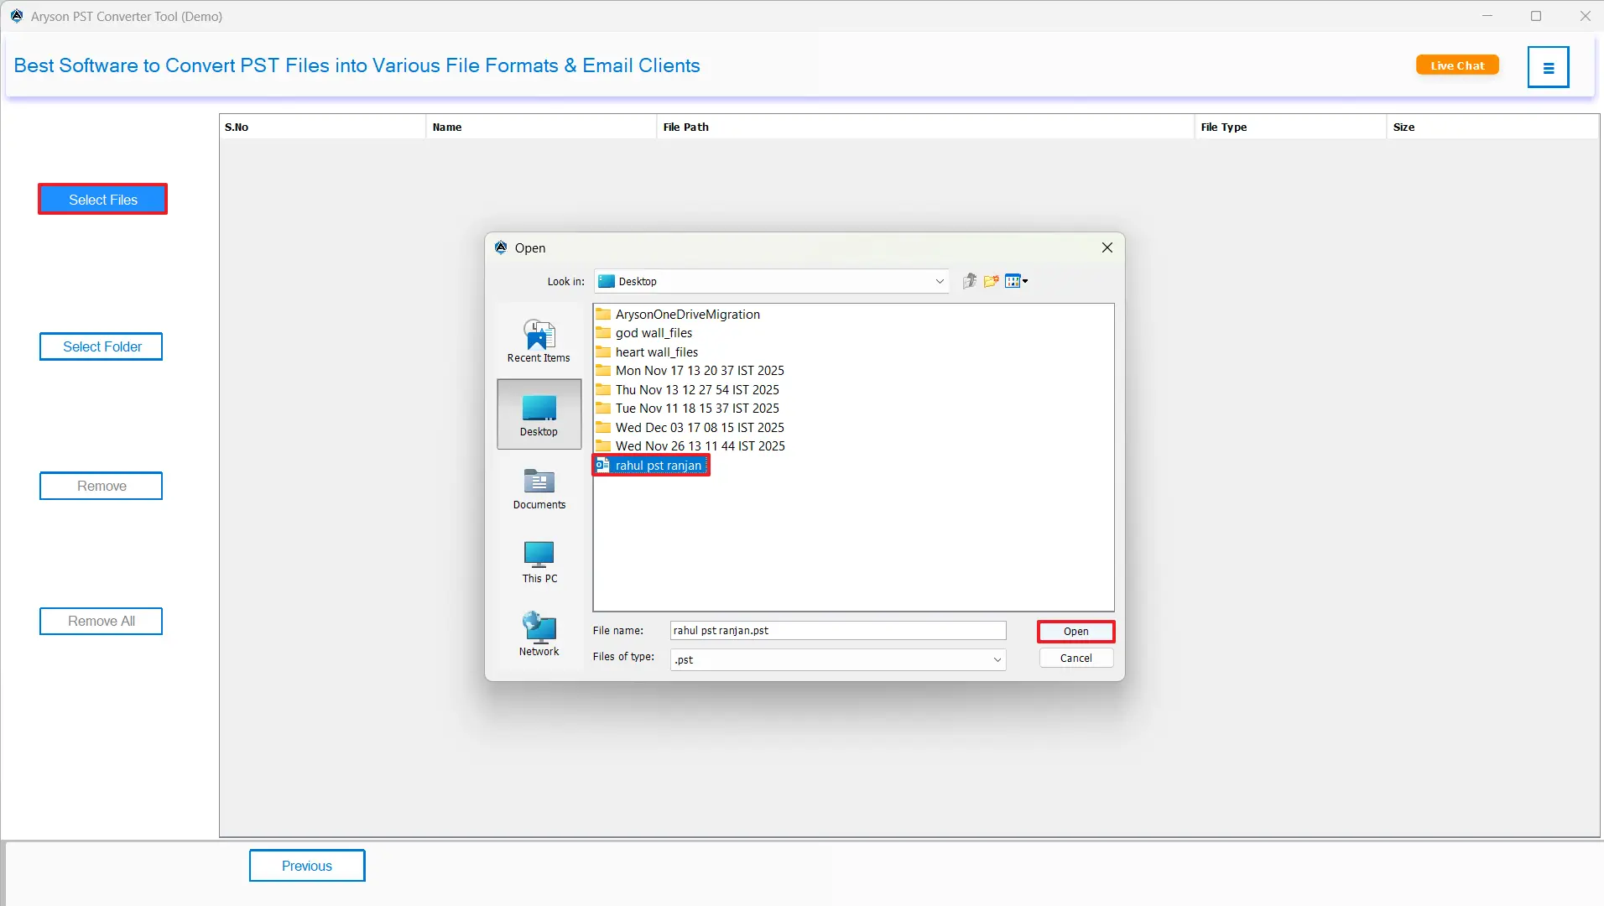Viewport: 1604px width, 906px height.
Task: Click the S.No column header
Action: (x=322, y=128)
